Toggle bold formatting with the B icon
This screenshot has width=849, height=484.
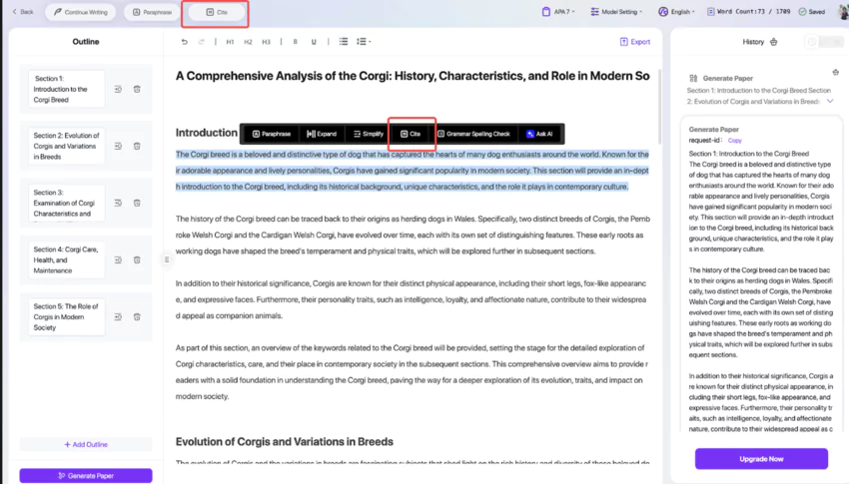(x=295, y=42)
